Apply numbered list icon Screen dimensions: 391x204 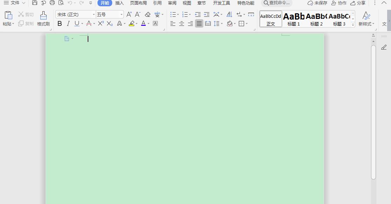[185, 14]
